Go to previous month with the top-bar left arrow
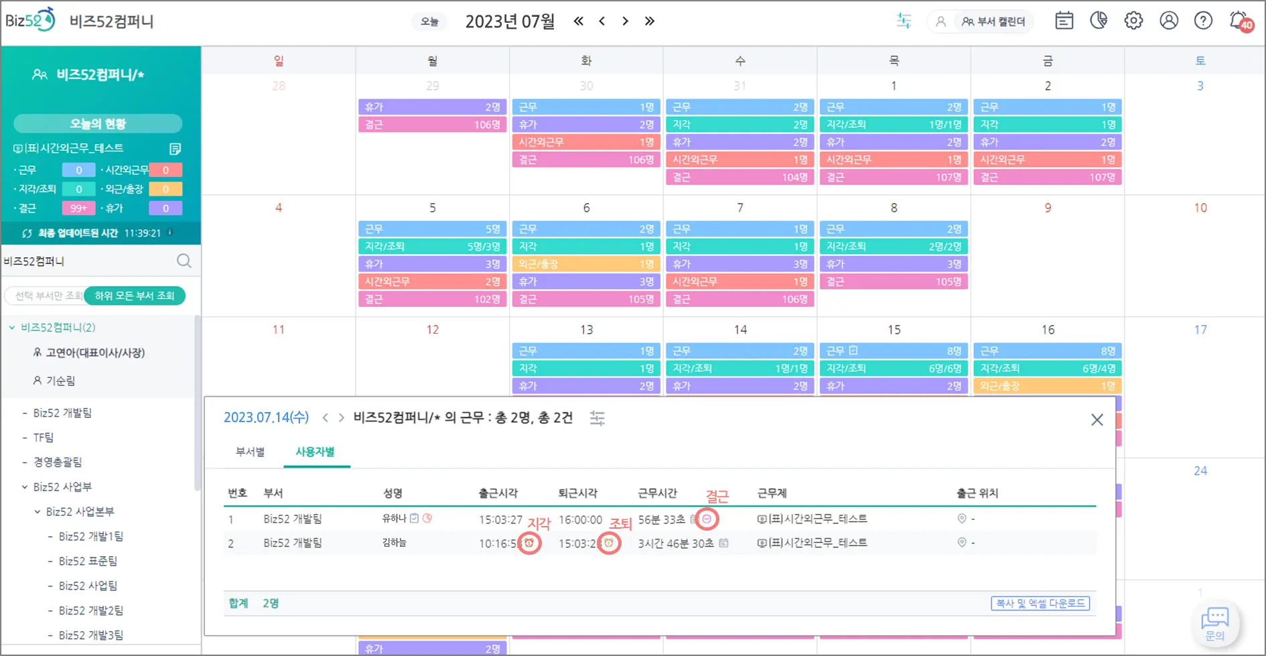 point(602,21)
